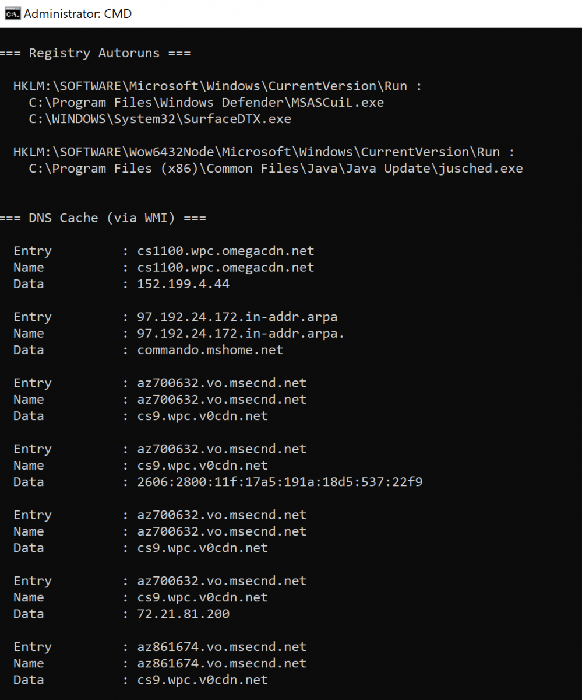The height and width of the screenshot is (700, 582).
Task: Click the HKLM SOFTWARE\Microsoft Run key line
Action: click(x=217, y=86)
